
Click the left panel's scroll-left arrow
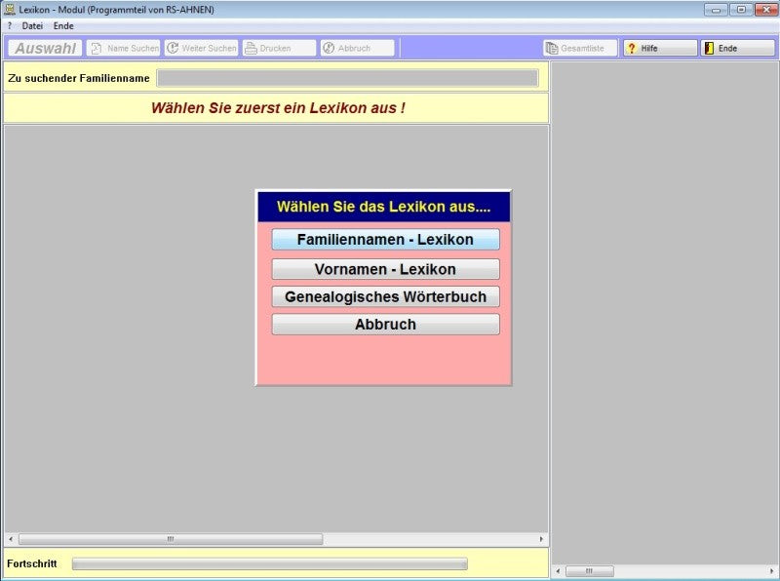[x=11, y=539]
